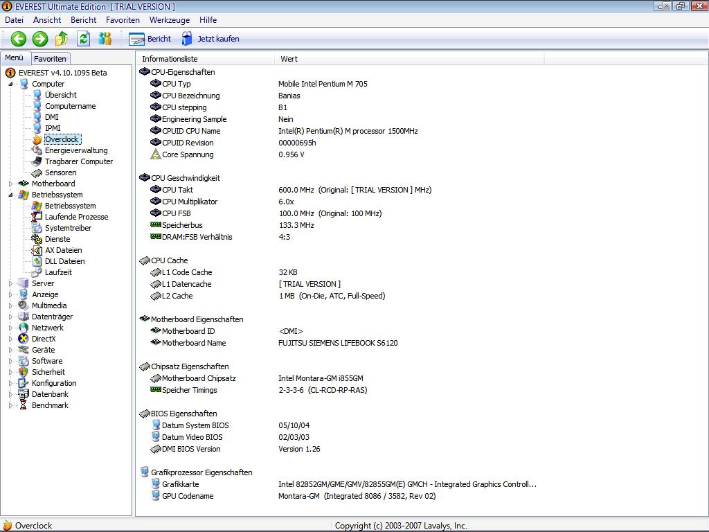
Task: Select the Motherboard Name row
Action: click(339, 343)
